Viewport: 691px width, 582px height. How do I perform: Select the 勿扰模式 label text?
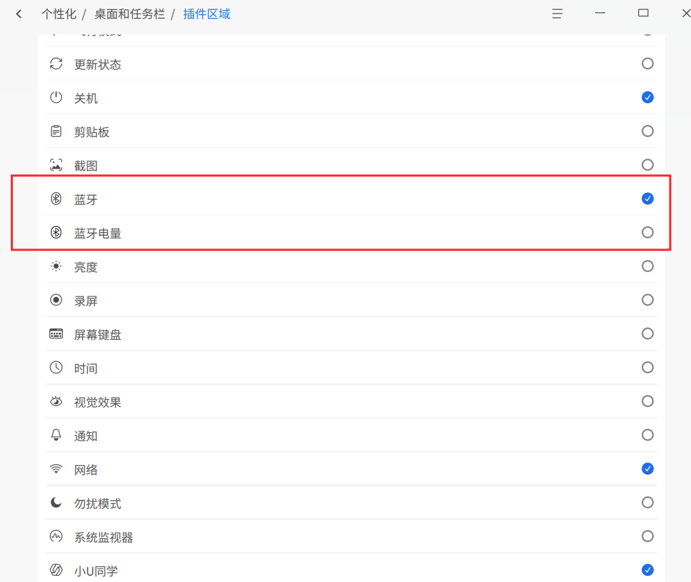pyautogui.click(x=97, y=503)
